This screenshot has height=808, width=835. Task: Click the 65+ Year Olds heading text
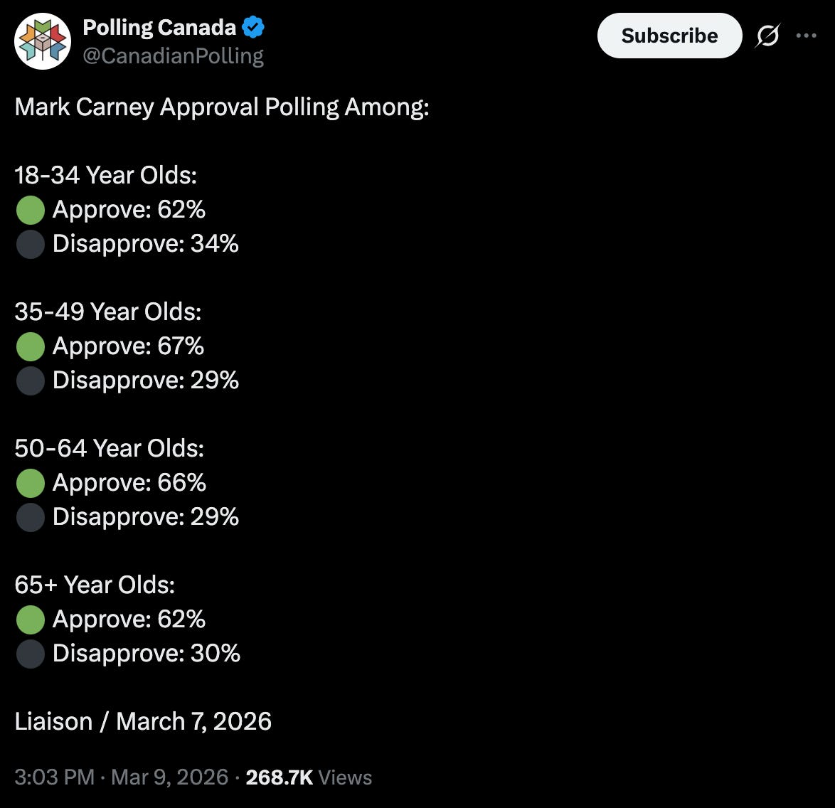click(95, 585)
